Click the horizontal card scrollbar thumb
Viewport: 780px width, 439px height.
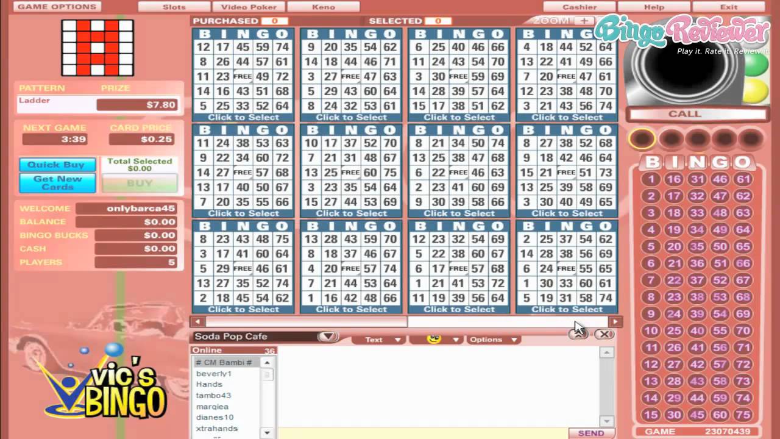[306, 321]
